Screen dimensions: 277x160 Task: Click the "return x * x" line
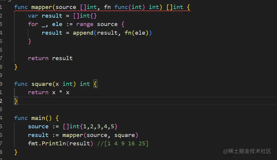48,92
